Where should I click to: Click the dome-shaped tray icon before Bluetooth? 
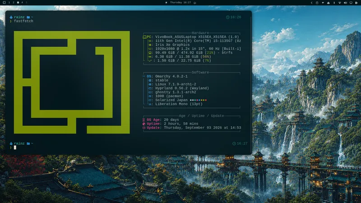coord(329,3)
